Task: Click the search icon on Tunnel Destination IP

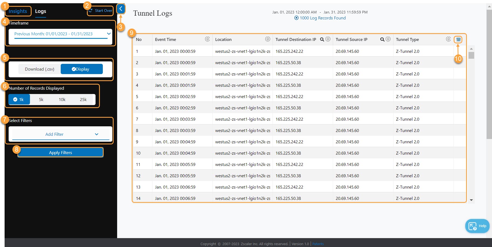Action: (x=322, y=39)
